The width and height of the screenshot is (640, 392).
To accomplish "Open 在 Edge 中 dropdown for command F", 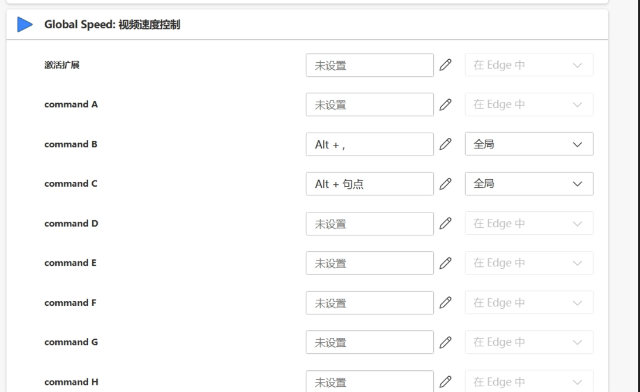I will [x=529, y=303].
